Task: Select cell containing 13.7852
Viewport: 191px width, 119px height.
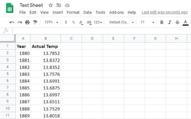Action: coord(46,53)
